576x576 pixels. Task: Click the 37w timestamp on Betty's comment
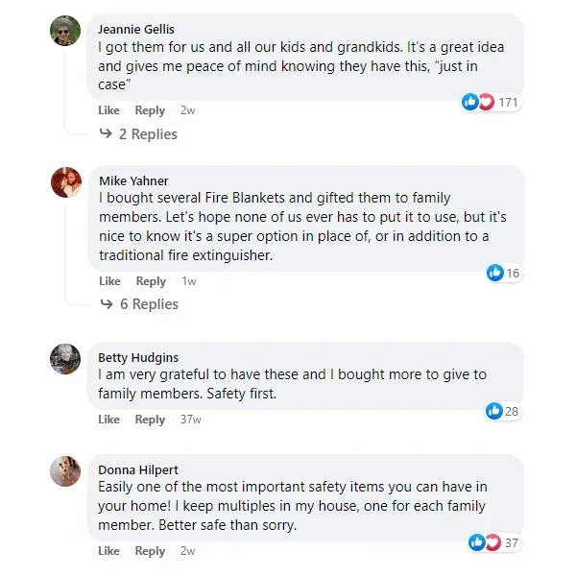[191, 420]
